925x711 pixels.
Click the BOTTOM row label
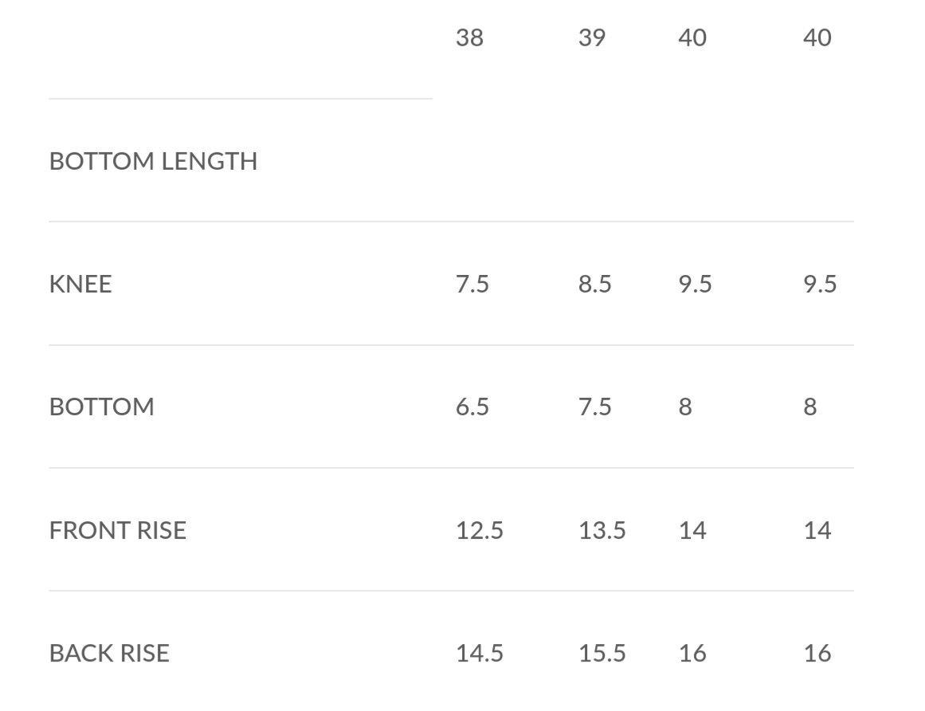[x=101, y=407]
